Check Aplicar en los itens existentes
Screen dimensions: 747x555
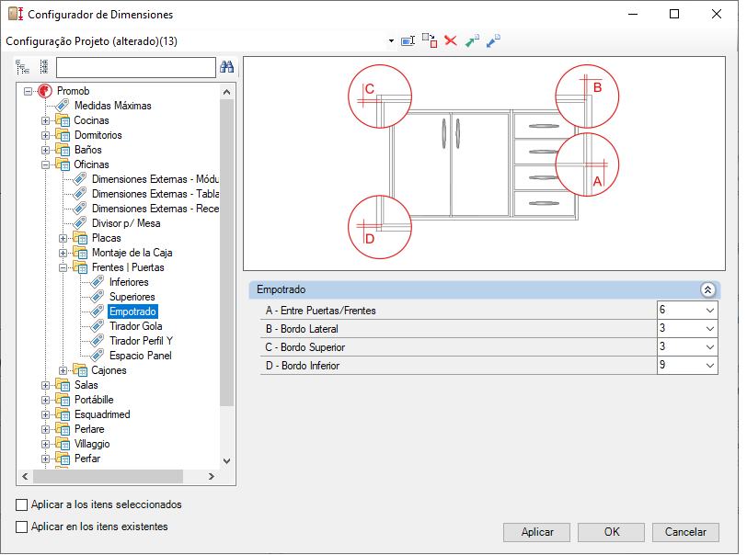21,527
